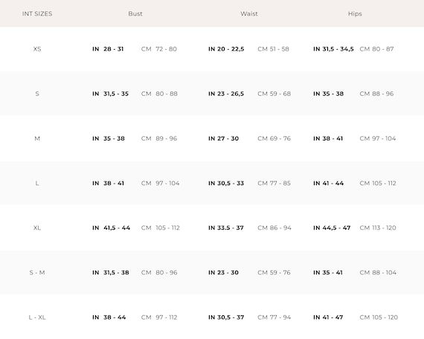Click L - XL waist value CM 77 - 94
The width and height of the screenshot is (424, 339).
274,317
